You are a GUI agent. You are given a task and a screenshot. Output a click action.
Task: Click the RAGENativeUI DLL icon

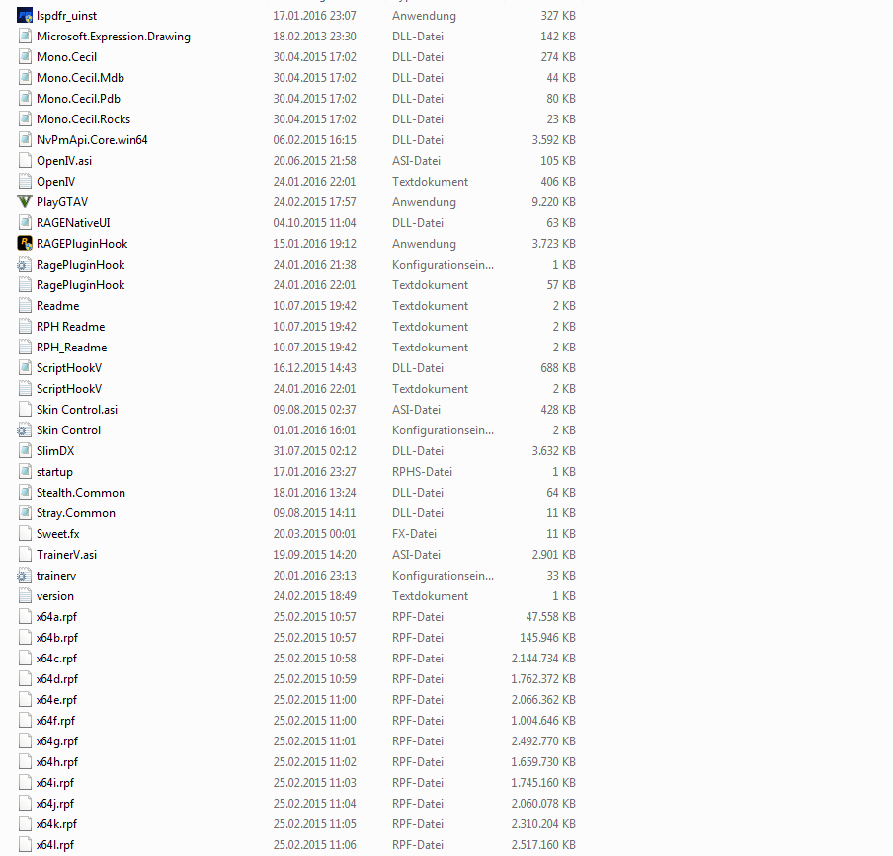[25, 223]
